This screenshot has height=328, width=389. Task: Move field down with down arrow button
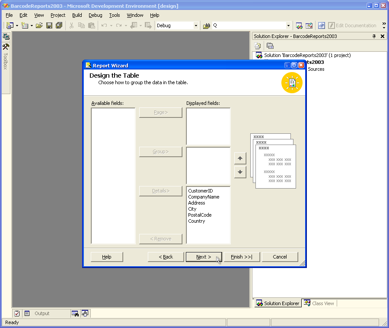pos(240,172)
